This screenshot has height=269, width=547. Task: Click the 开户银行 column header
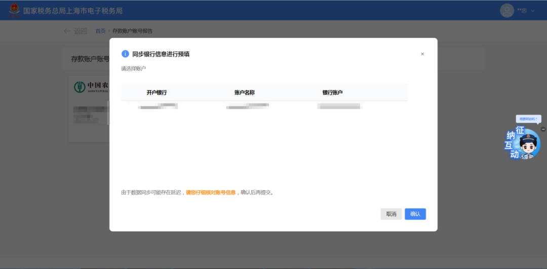(157, 93)
